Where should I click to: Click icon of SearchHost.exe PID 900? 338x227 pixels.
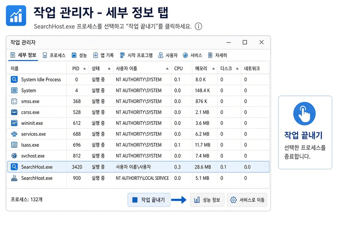pos(14,178)
